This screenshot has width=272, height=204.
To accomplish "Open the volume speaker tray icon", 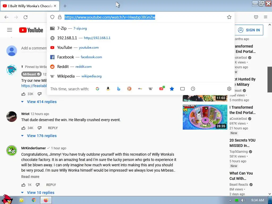I will pyautogui.click(x=243, y=200).
